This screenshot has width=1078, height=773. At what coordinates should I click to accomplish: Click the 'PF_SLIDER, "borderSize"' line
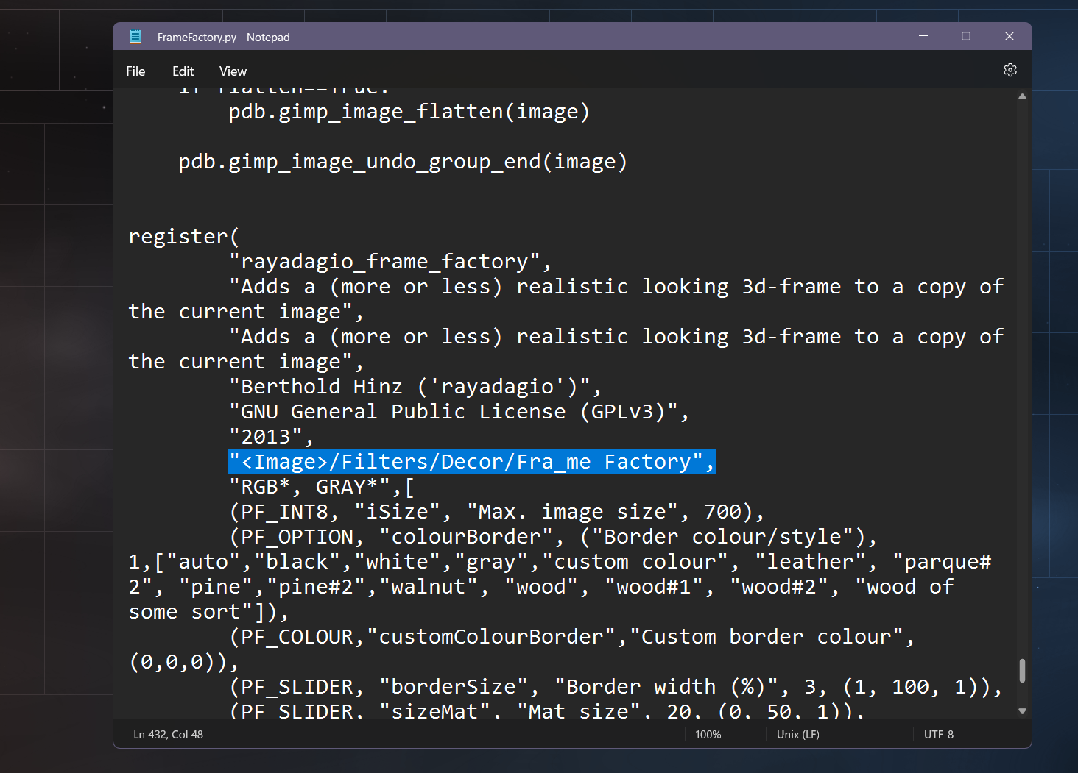tap(616, 687)
